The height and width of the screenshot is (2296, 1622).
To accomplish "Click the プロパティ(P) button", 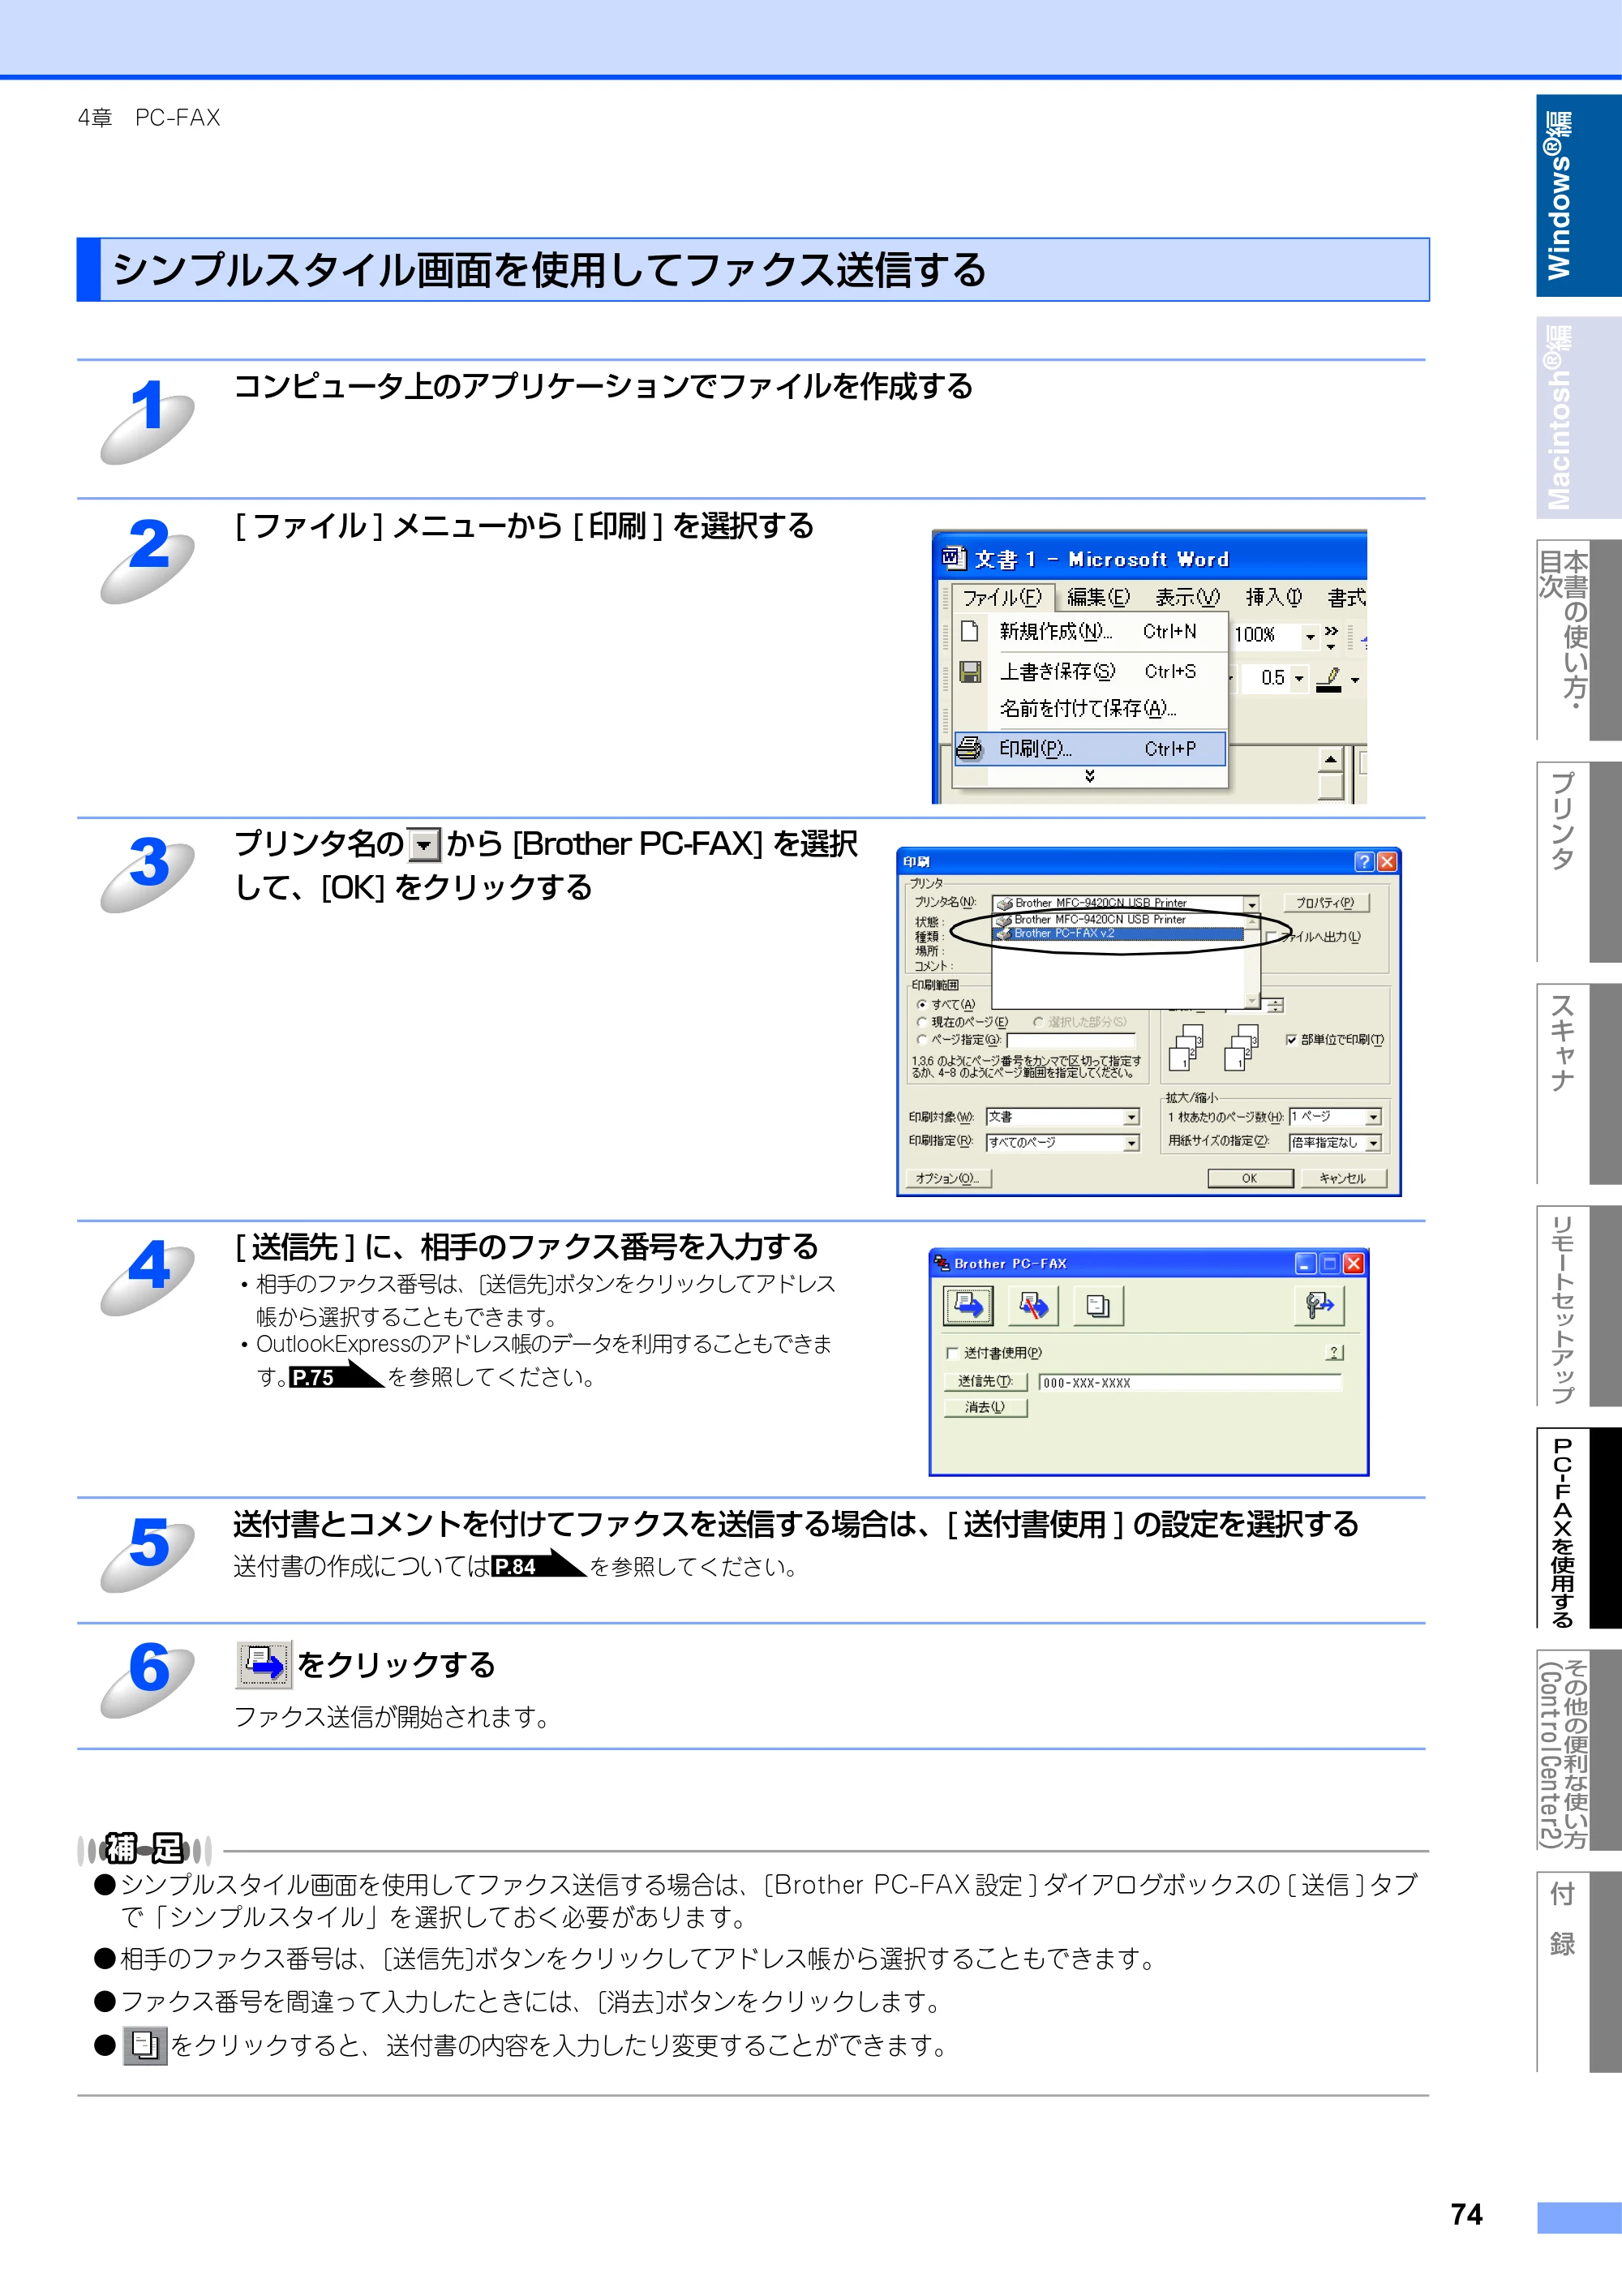I will pos(1325,903).
